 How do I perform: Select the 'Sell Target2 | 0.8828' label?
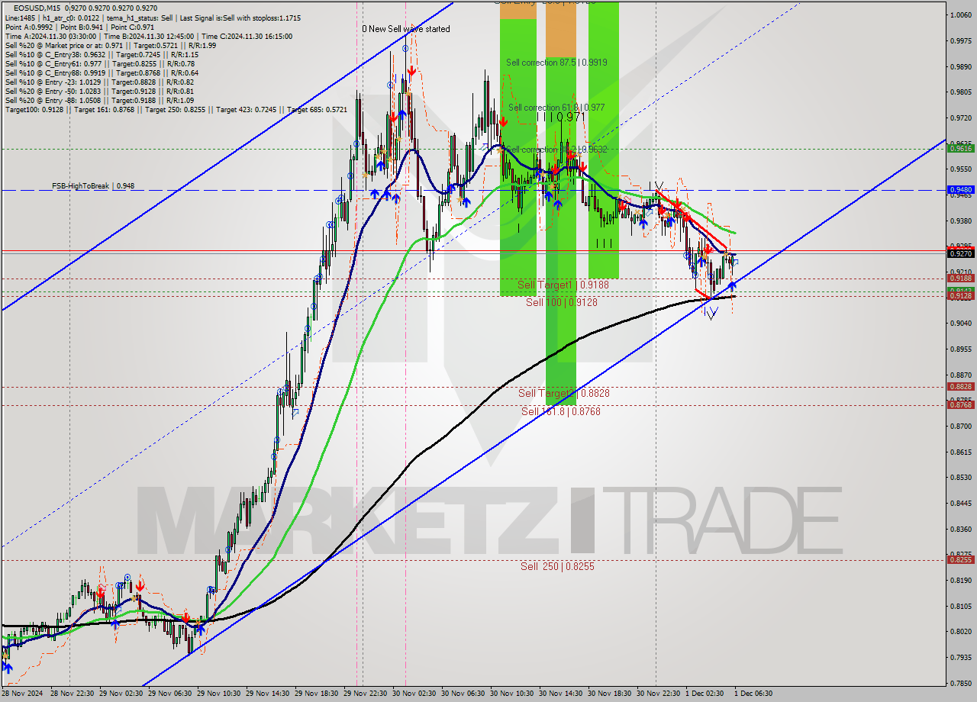564,393
